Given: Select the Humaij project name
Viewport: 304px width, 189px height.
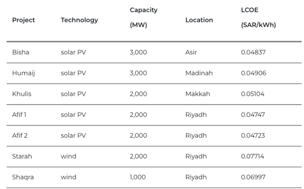Looking at the screenshot, I should [x=23, y=73].
